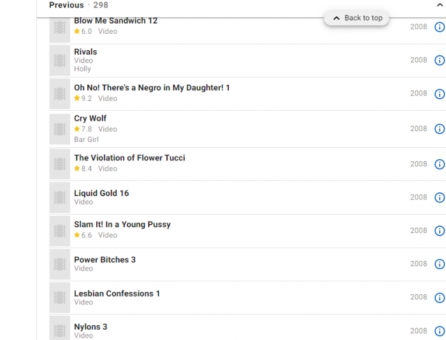Open info for Blow Me Sandwich 12
446x340 pixels.
[x=440, y=27]
